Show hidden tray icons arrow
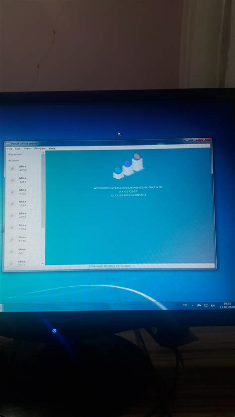Image resolution: width=235 pixels, height=417 pixels. pyautogui.click(x=193, y=306)
